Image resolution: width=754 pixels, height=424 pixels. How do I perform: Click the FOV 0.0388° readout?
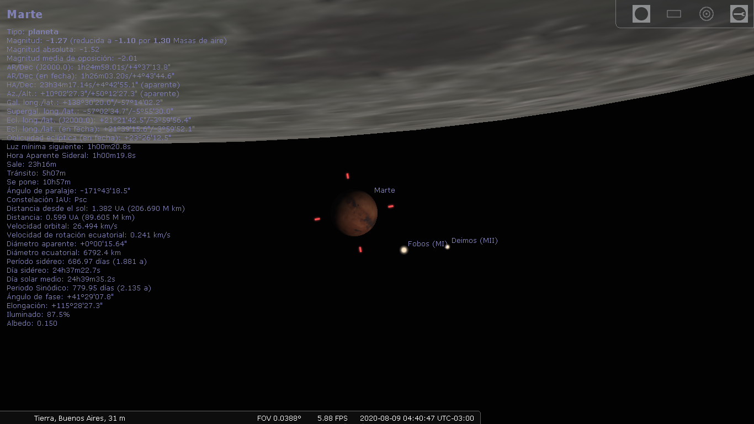point(279,418)
